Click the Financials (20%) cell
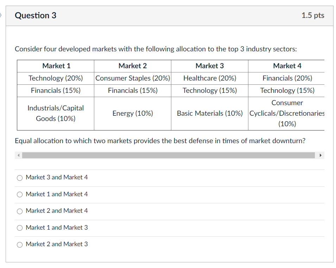This screenshot has width=336, height=268. coord(286,78)
